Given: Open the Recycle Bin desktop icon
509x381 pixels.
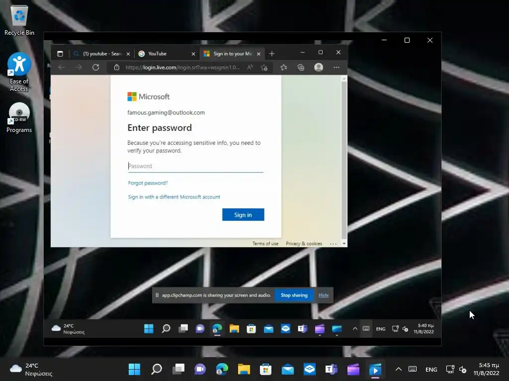Looking at the screenshot, I should coord(19,20).
